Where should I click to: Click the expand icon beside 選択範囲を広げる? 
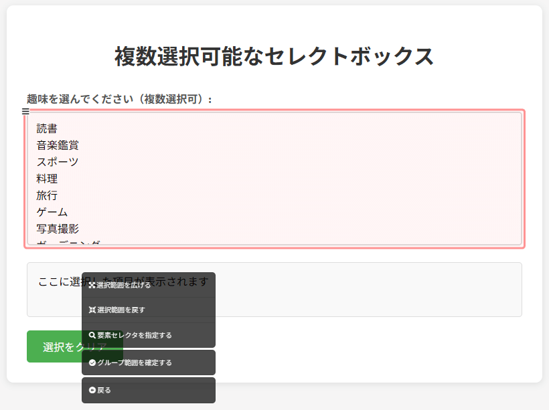[x=92, y=285]
